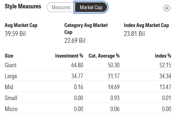The width and height of the screenshot is (177, 120).
Task: Click the 39.59 Bil value
Action: point(15,34)
